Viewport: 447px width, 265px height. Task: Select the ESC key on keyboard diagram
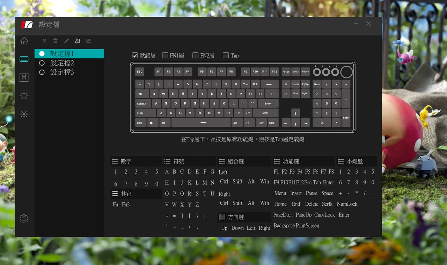[x=140, y=72]
